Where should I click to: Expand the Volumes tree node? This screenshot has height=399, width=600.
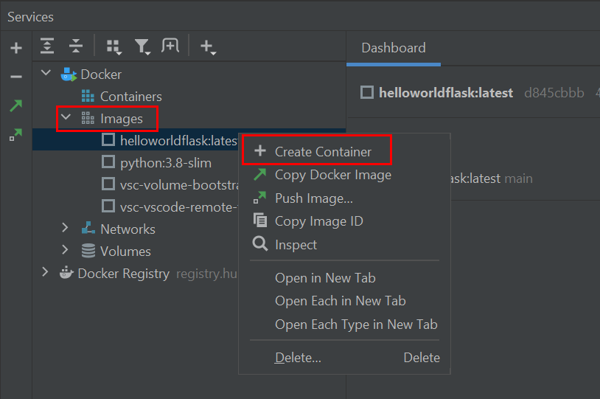pyautogui.click(x=66, y=250)
